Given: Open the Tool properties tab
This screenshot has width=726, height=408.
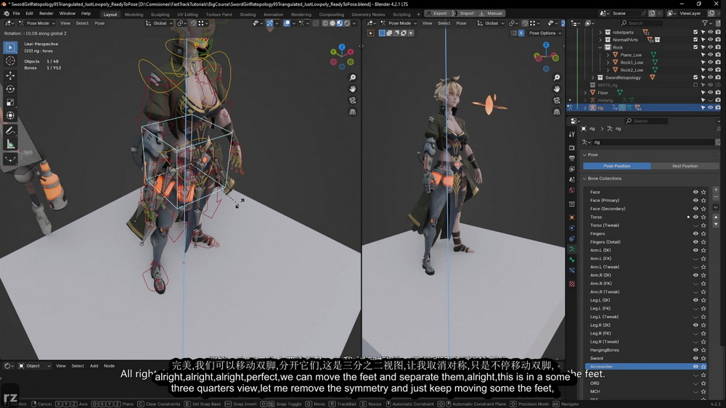Looking at the screenshot, I should [x=572, y=134].
